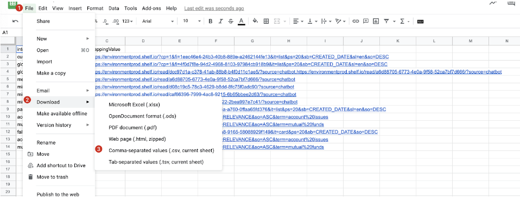Image resolution: width=520 pixels, height=197 pixels.
Task: Click the filter funnel icon
Action: coord(386,21)
